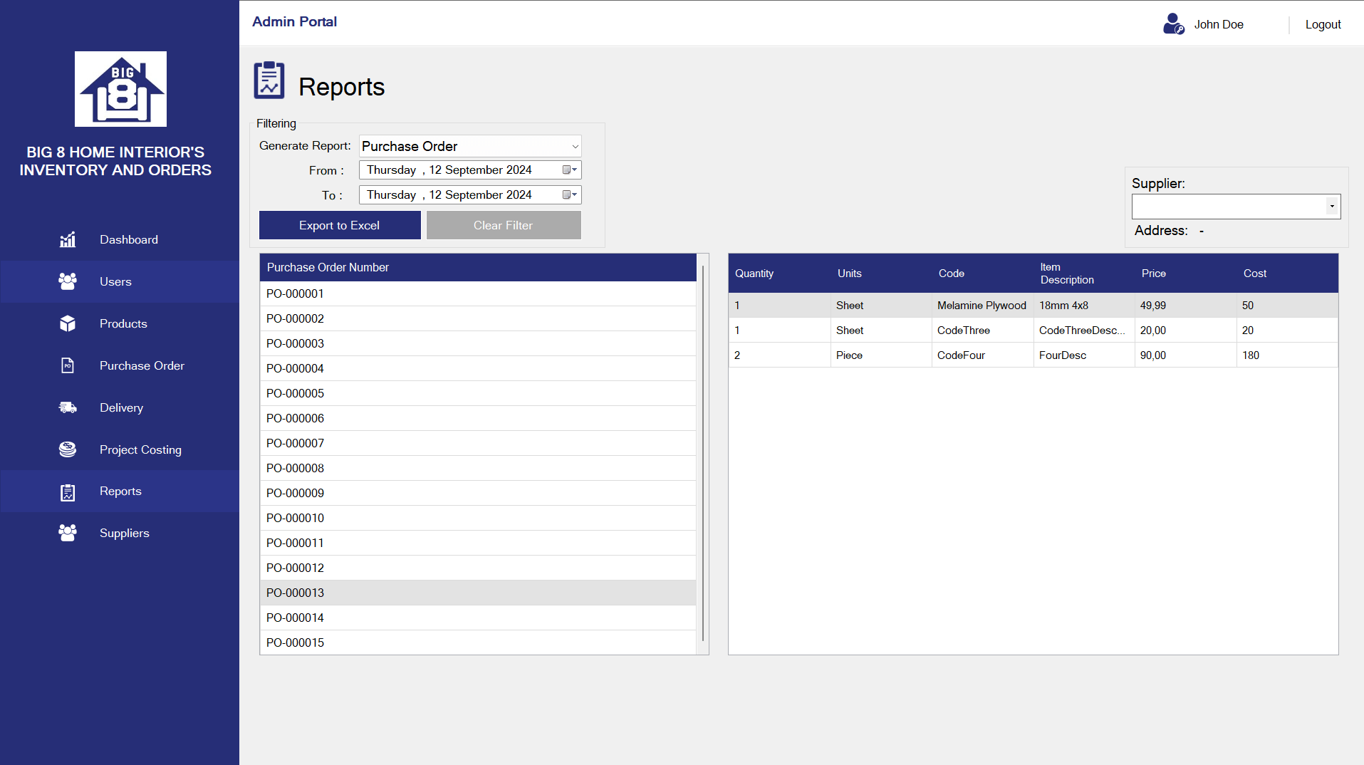Select Reports in the sidebar
This screenshot has width=1364, height=765.
point(120,491)
